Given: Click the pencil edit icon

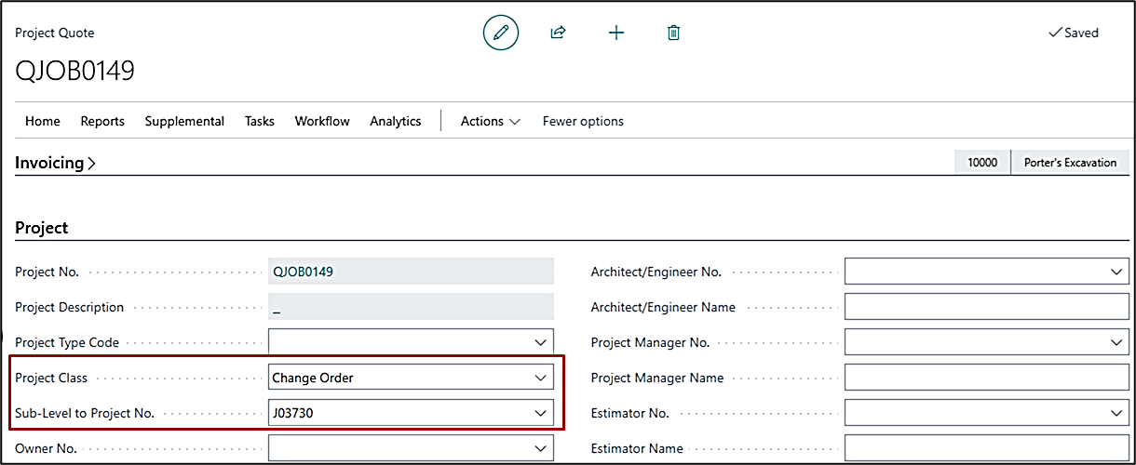Looking at the screenshot, I should [500, 33].
